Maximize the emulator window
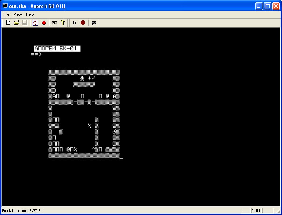282x215 pixels. pos(267,6)
